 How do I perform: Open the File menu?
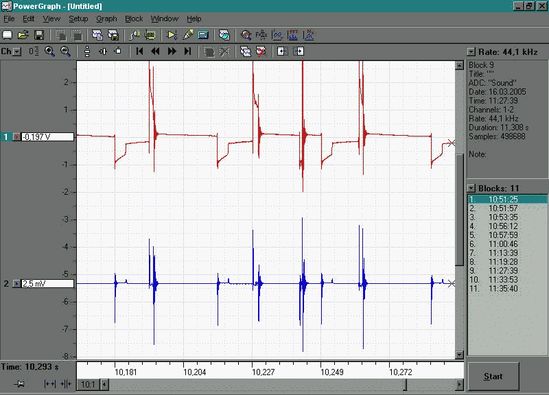click(x=9, y=19)
